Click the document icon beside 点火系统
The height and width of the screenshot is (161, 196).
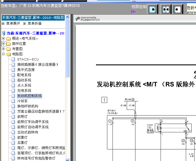tap(13, 85)
